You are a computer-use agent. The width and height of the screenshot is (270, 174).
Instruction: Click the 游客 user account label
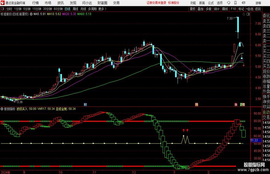[258, 3]
